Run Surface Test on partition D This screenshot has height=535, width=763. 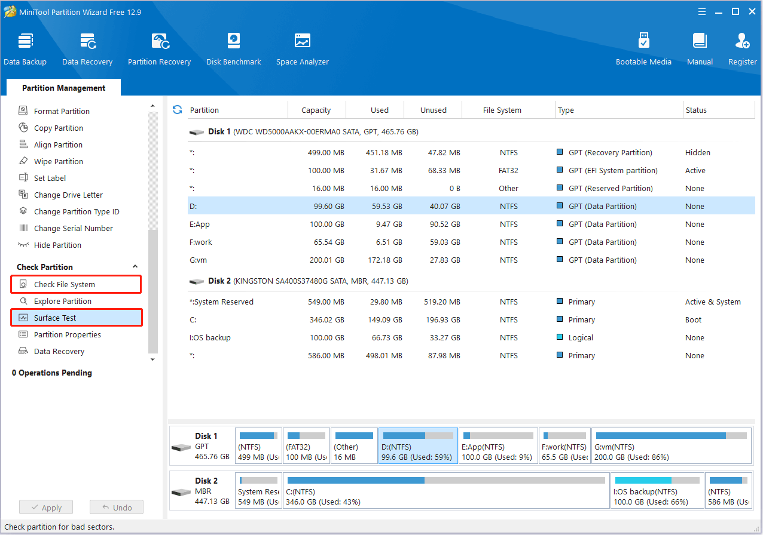pos(77,318)
